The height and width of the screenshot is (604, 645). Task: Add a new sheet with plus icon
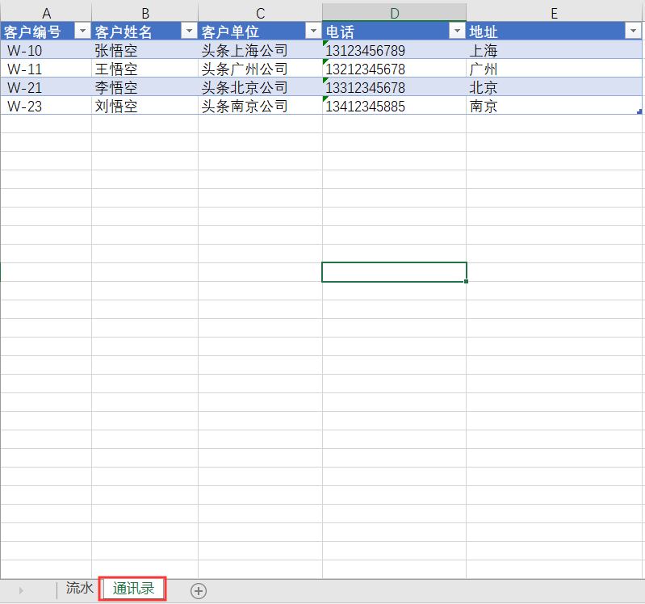199,591
